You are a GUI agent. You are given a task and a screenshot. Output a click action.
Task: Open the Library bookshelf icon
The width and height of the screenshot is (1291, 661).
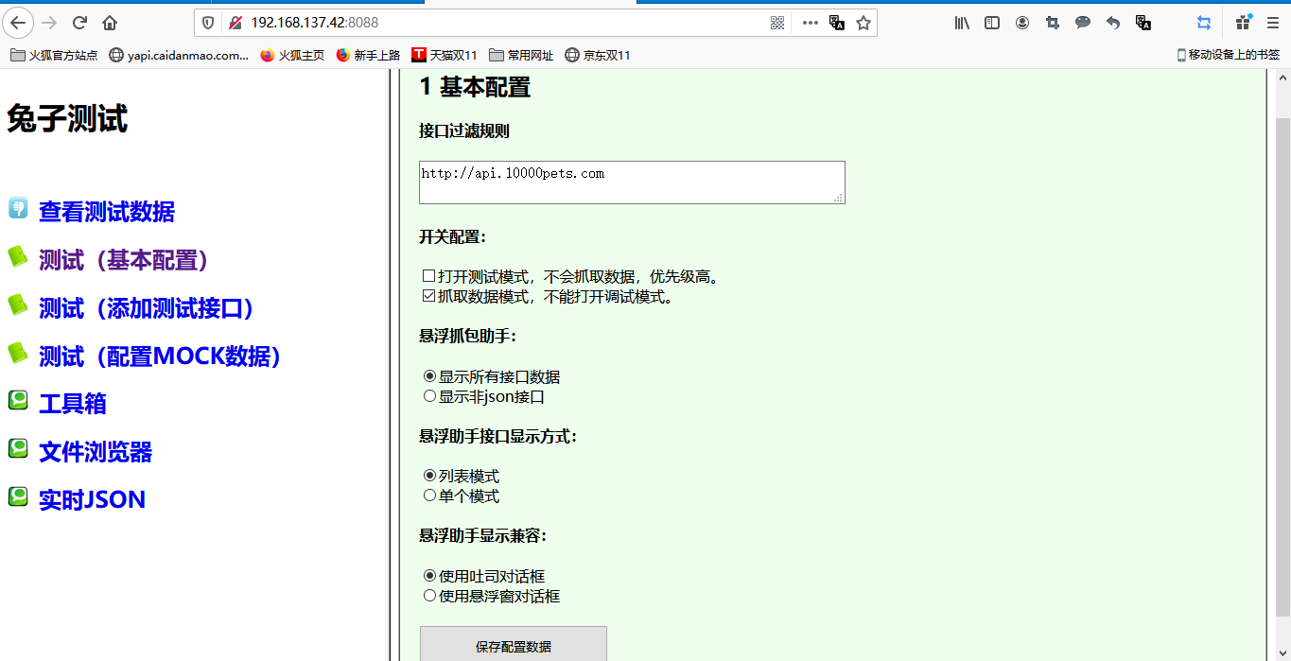coord(962,23)
